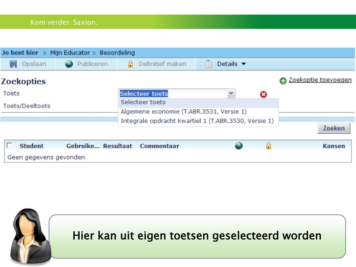Open the Selecteer toets dropdown arrow
Screen dimensions: 356x267
click(x=231, y=94)
